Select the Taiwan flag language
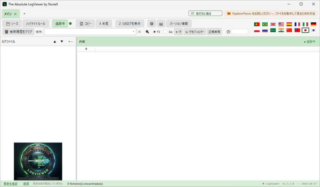Viewport: 320px width, 187px height. click(297, 30)
